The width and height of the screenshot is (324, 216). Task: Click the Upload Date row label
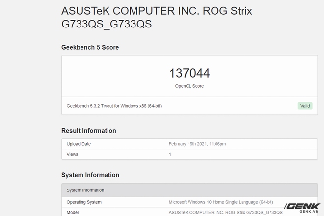pos(79,144)
